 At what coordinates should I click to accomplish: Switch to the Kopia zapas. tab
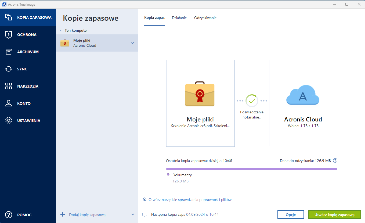point(155,18)
